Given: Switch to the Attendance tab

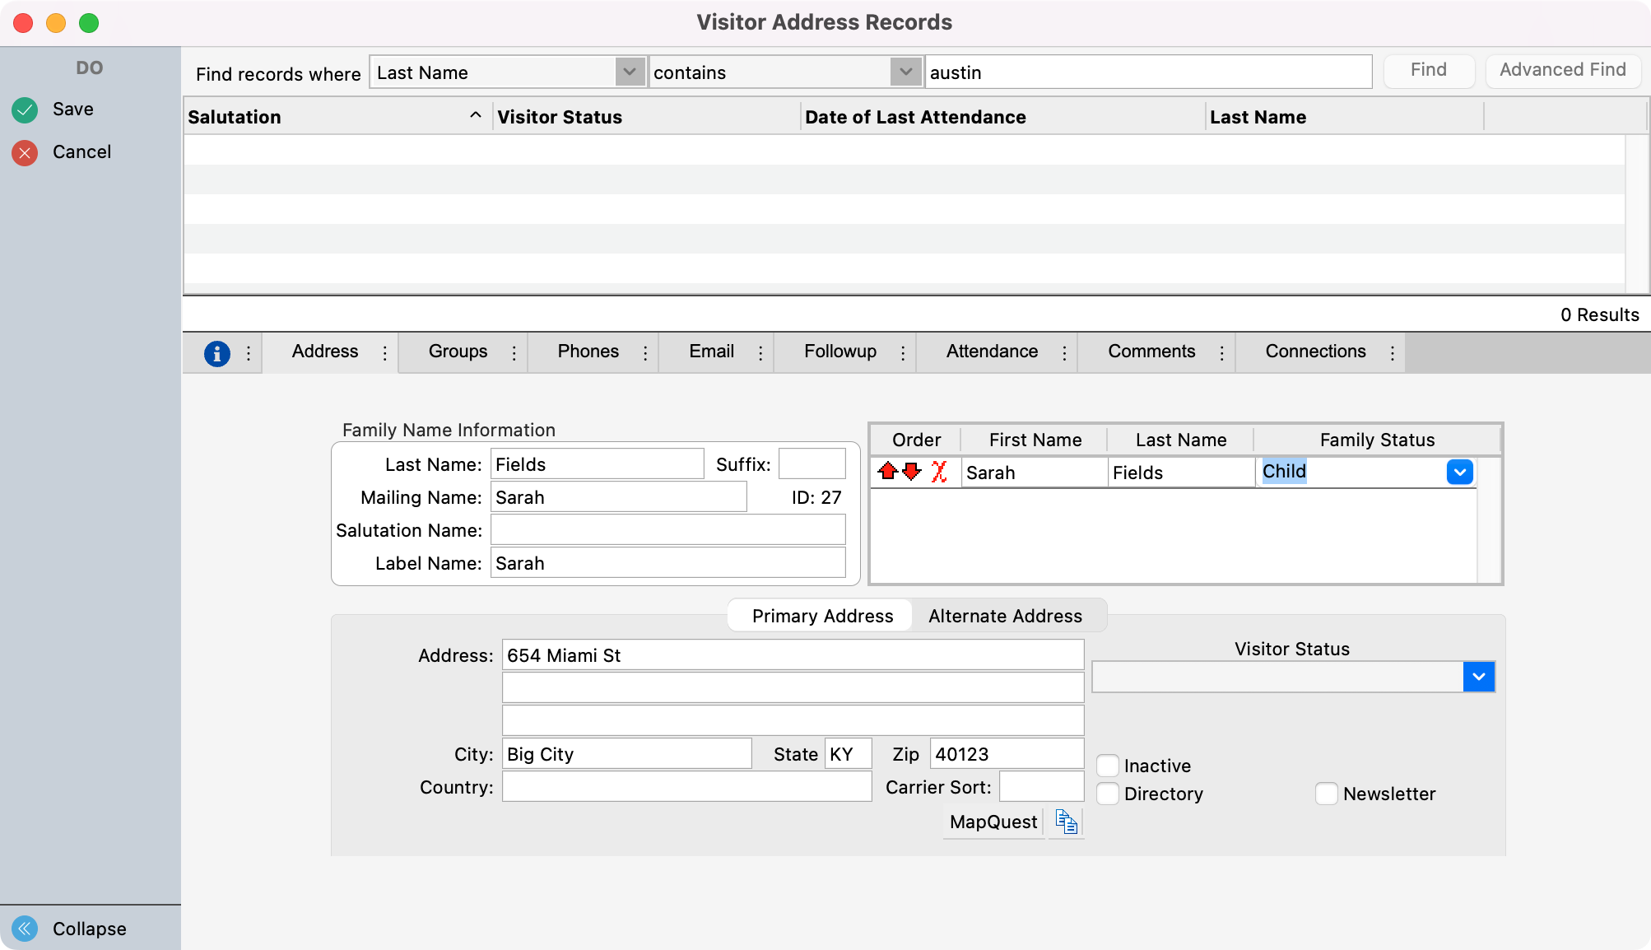Looking at the screenshot, I should [x=993, y=352].
